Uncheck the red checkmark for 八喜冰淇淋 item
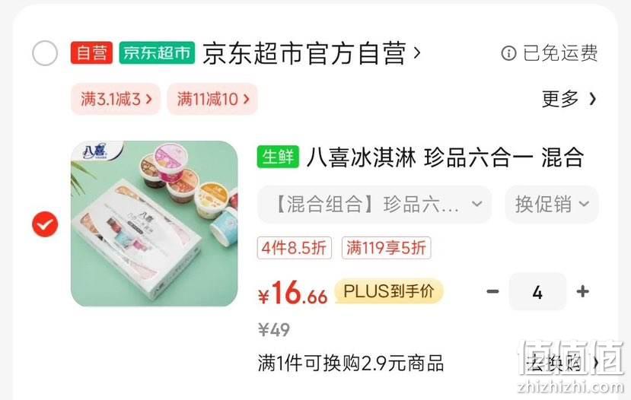631x400 pixels. point(45,224)
